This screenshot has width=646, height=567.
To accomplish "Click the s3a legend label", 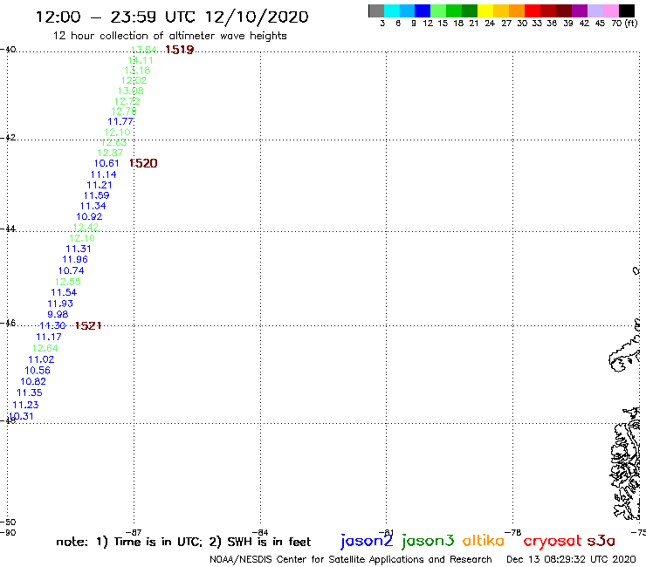I will point(601,541).
